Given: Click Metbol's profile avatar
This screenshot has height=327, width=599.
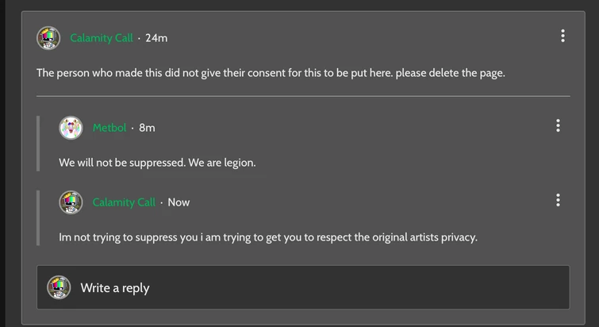Looking at the screenshot, I should click(71, 127).
